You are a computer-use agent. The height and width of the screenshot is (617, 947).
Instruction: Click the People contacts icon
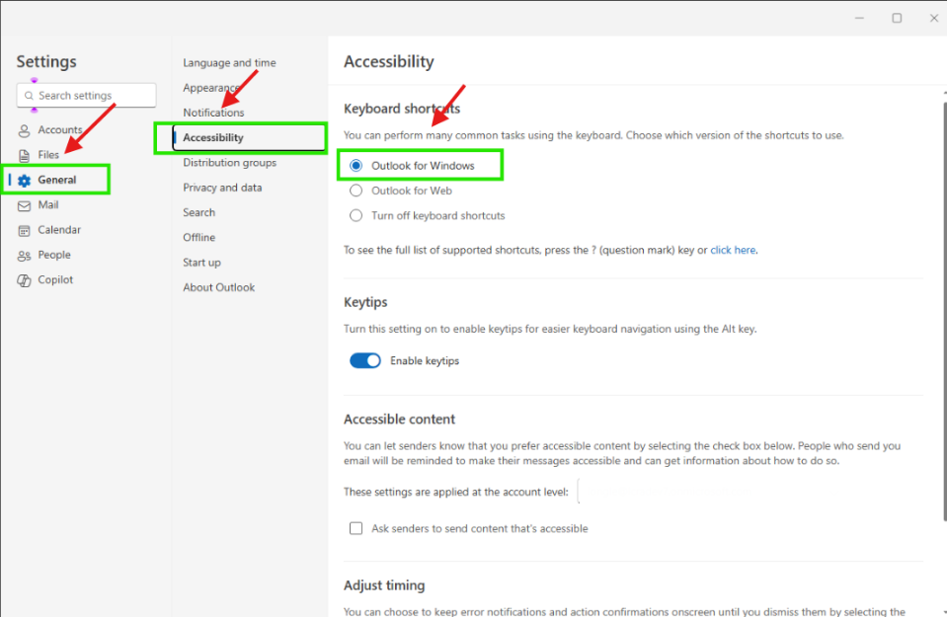[24, 256]
